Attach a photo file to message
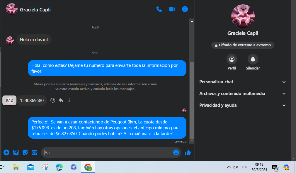Image resolution: width=296 pixels, height=173 pixels. point(16,152)
